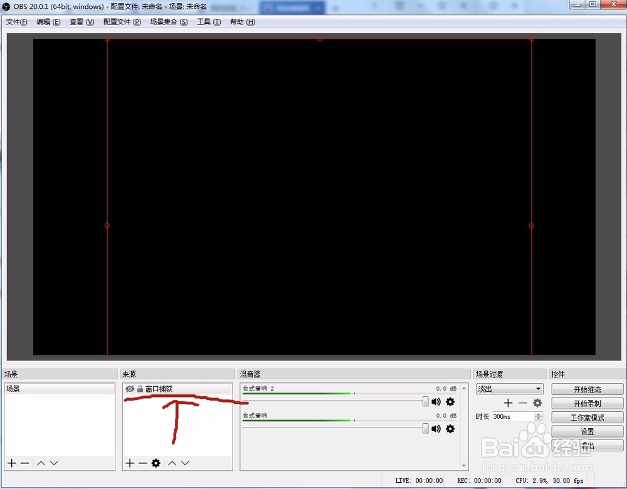Remove scene transition with minus icon

pyautogui.click(x=523, y=403)
